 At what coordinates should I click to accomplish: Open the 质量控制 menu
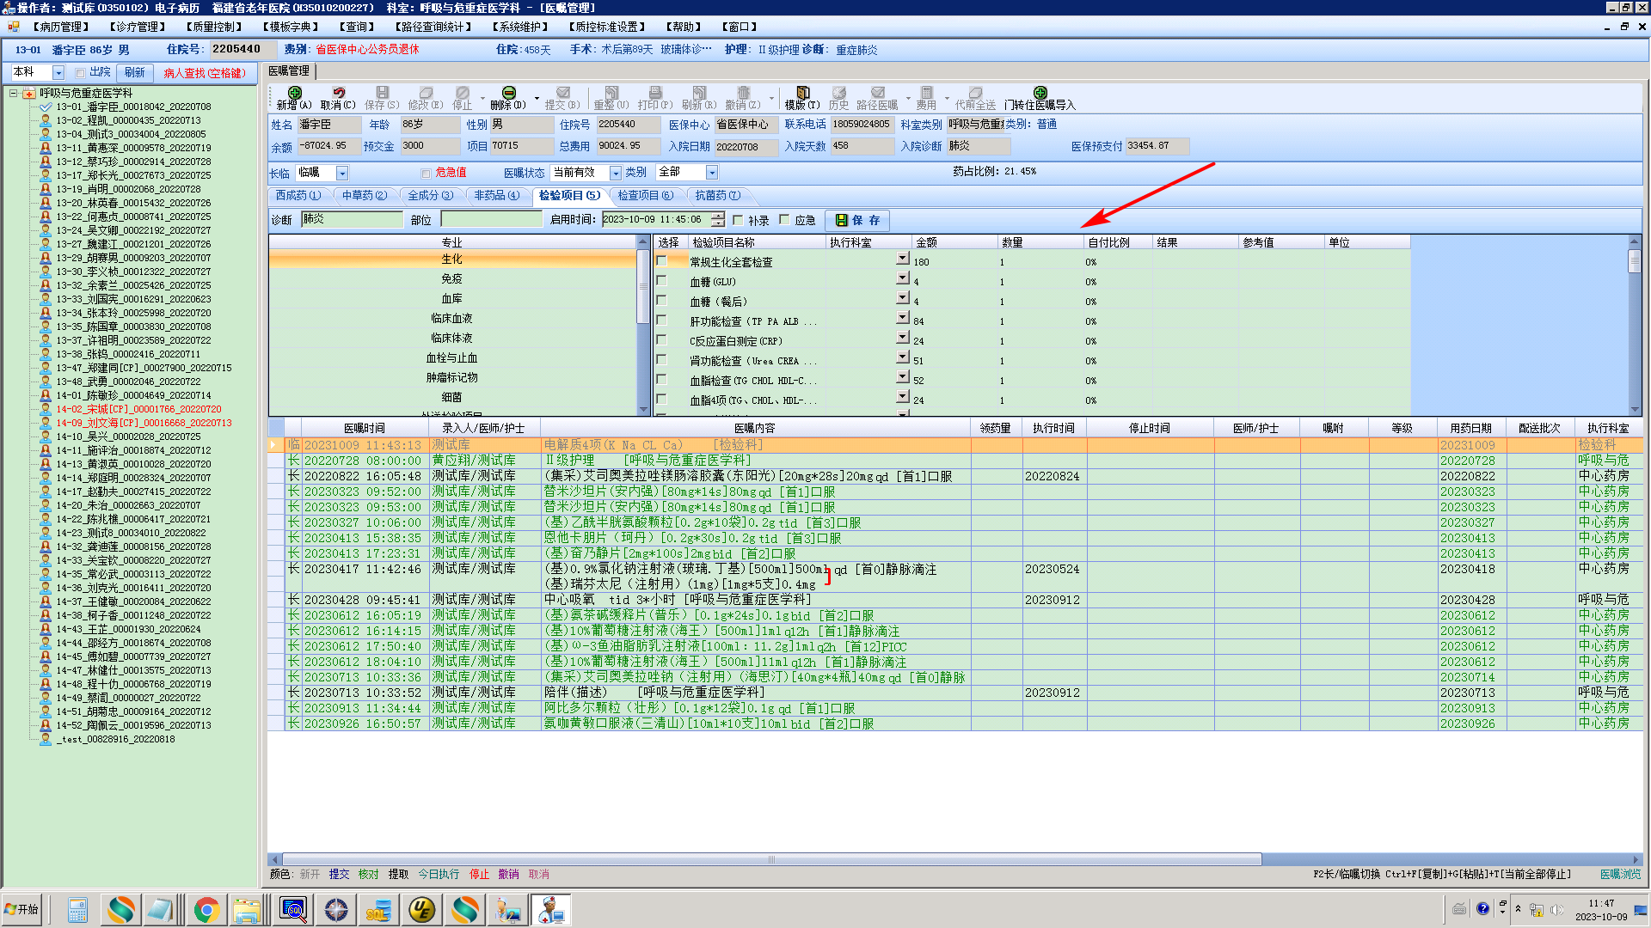pyautogui.click(x=215, y=27)
